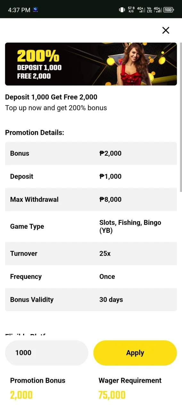The width and height of the screenshot is (182, 410).
Task: Tap the Bonus Validity 30 days row
Action: pyautogui.click(x=91, y=299)
